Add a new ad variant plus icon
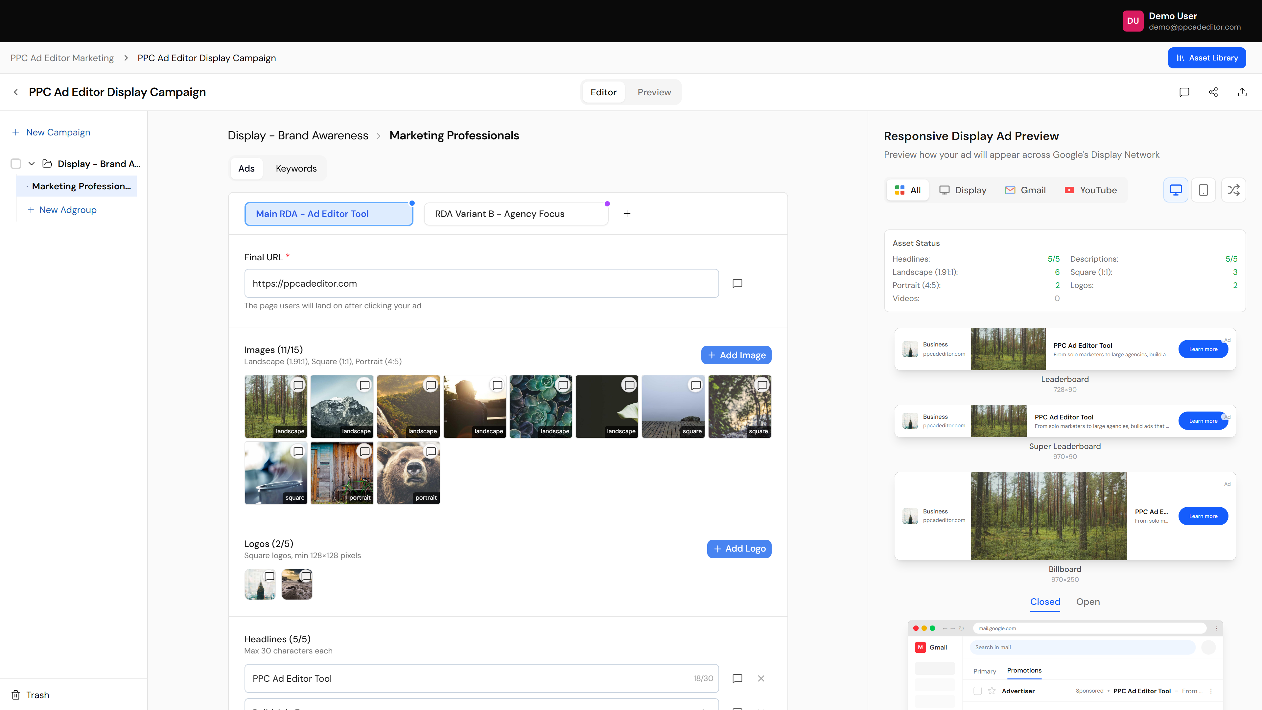1262x710 pixels. click(627, 214)
